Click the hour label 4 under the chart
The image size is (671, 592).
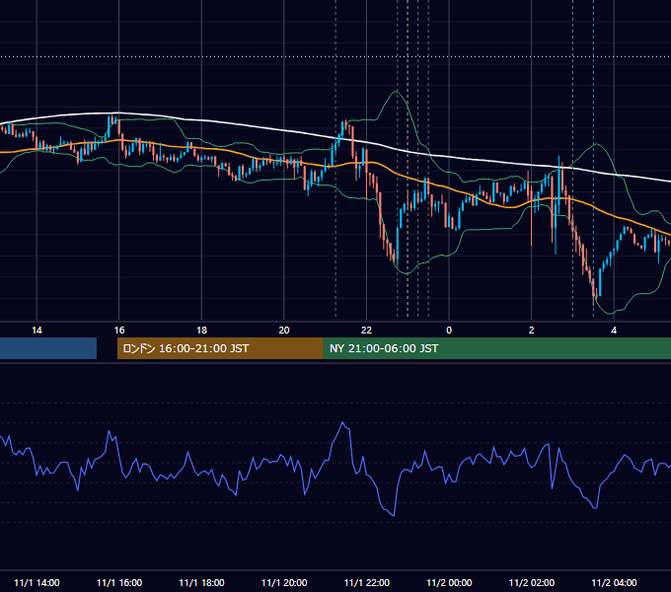click(614, 331)
